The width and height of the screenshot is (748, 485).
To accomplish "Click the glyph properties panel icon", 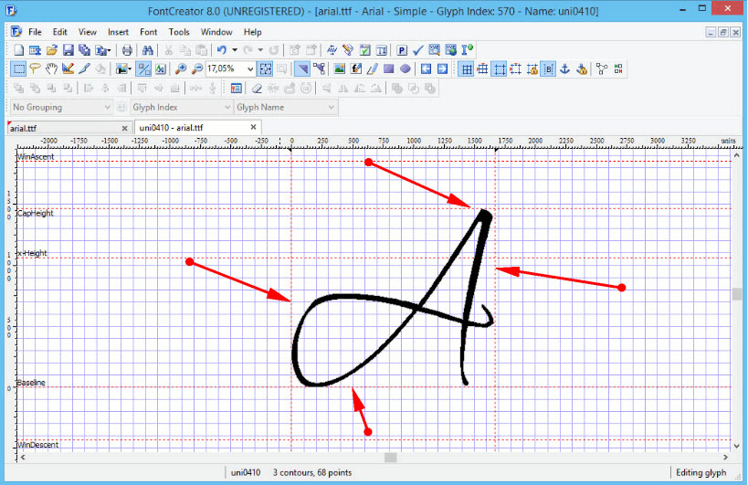I will (x=237, y=89).
